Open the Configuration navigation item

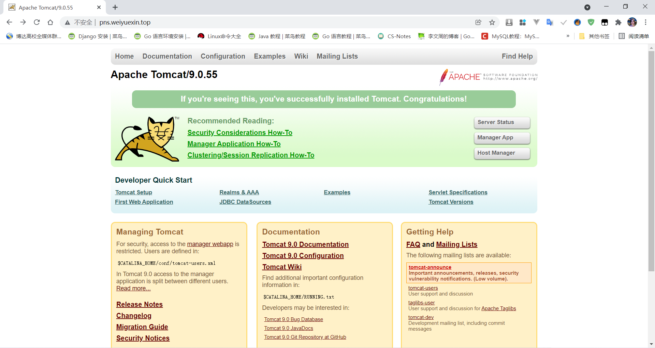[223, 56]
